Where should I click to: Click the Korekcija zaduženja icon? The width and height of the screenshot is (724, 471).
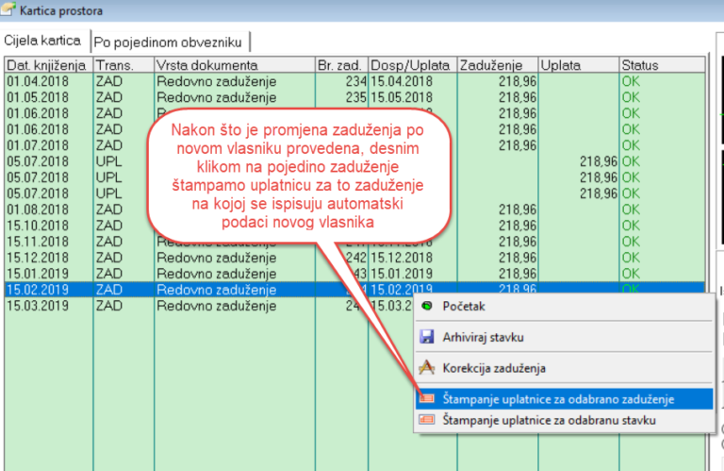click(427, 368)
